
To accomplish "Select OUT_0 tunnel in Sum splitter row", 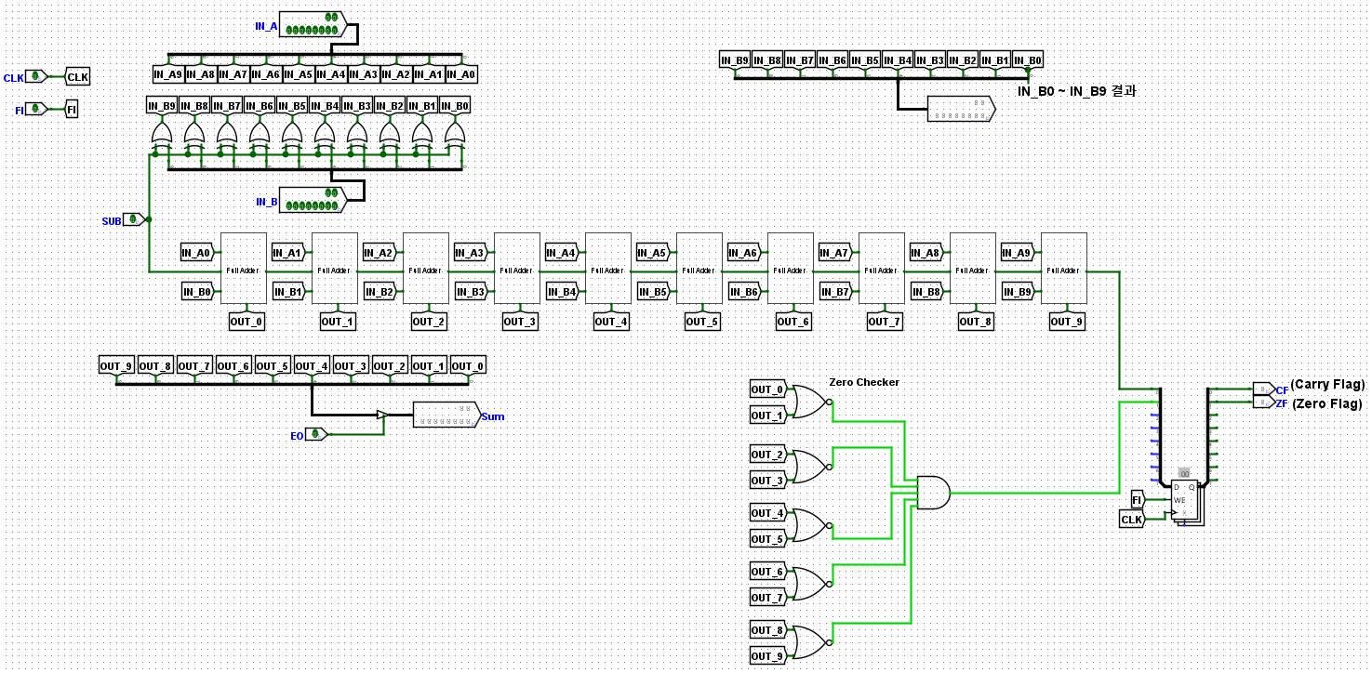I will (x=468, y=366).
